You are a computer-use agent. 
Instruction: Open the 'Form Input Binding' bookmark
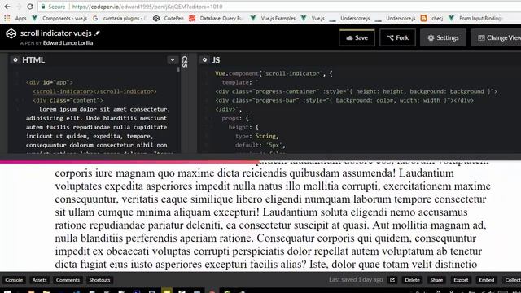(475, 18)
